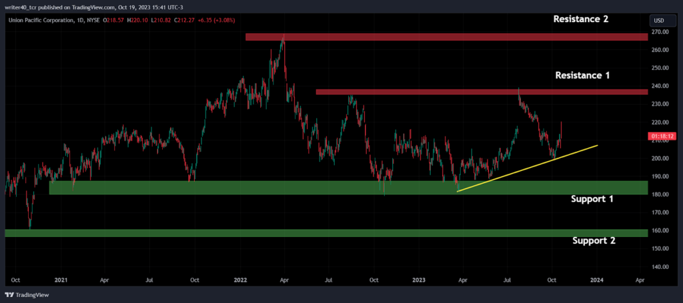Click the 160.00 price axis label
This screenshot has width=683, height=303.
coord(661,230)
